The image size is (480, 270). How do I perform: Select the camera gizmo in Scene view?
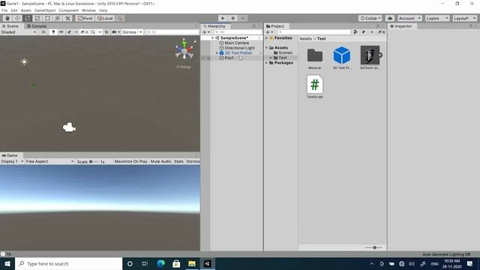[x=69, y=127]
